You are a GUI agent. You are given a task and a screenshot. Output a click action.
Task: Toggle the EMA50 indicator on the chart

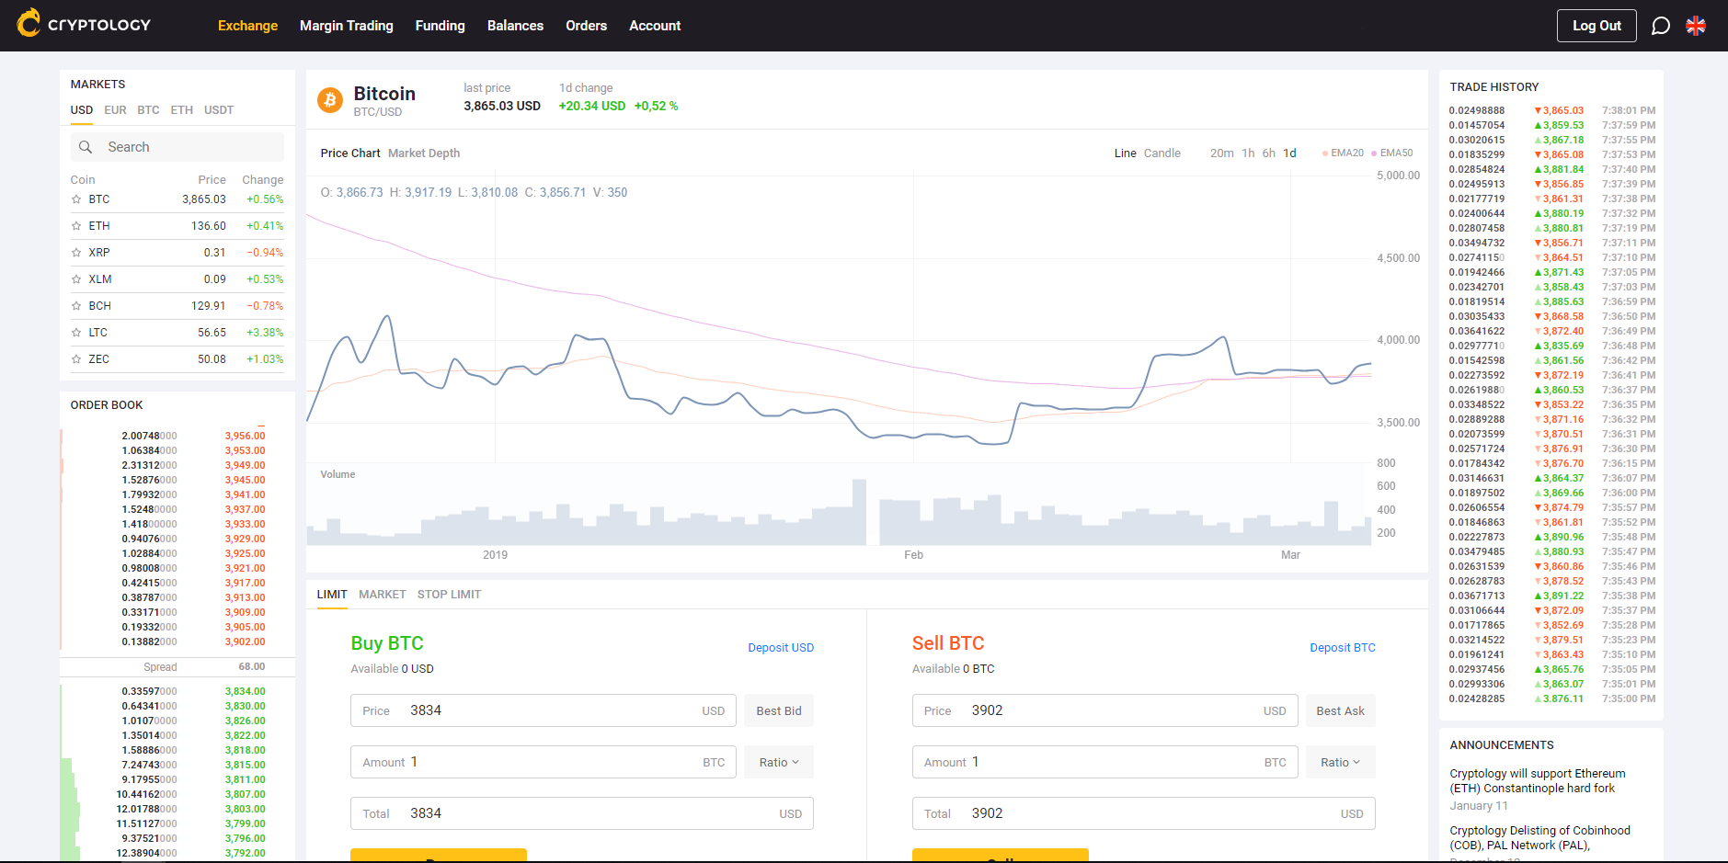click(1392, 153)
